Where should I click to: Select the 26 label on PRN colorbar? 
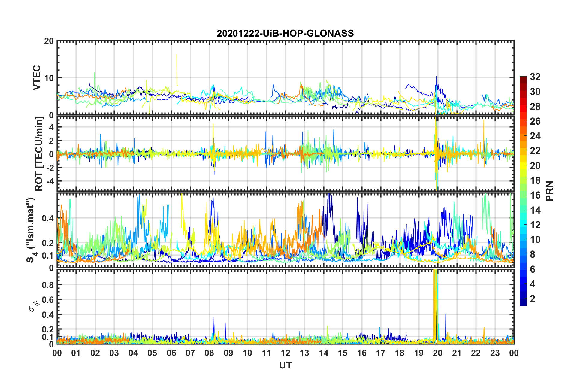click(535, 121)
